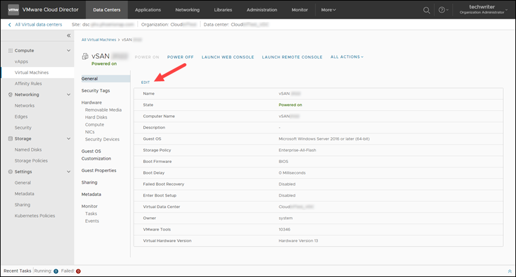Click 'Hardware Version 13' value
The width and height of the screenshot is (516, 277).
(298, 241)
